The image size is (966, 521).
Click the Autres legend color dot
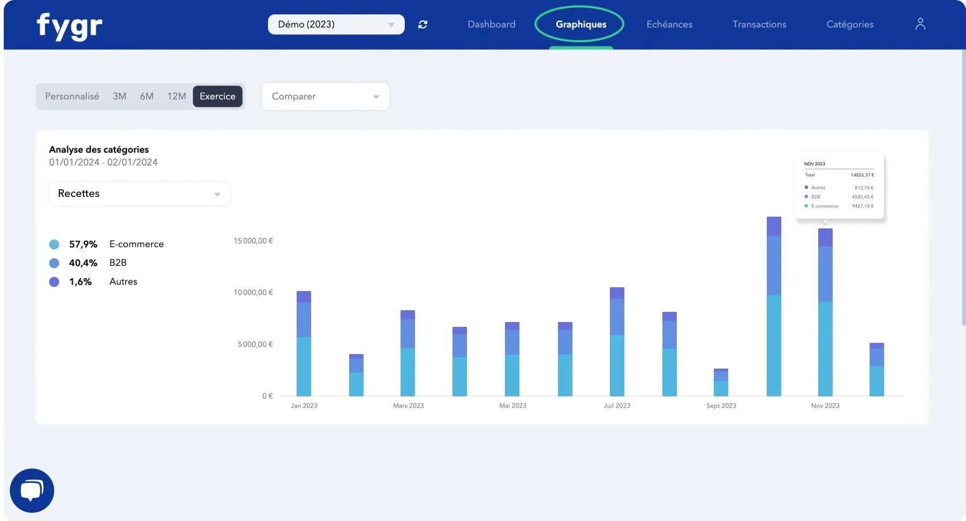(54, 282)
